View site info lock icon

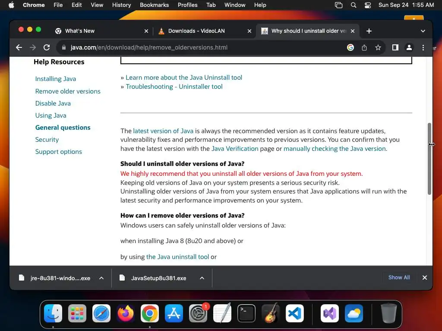64,47
